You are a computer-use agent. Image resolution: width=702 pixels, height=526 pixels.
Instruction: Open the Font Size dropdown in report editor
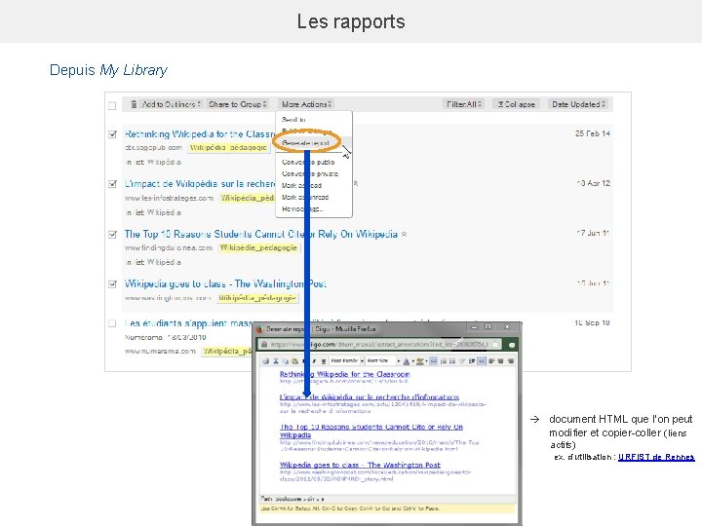(383, 361)
